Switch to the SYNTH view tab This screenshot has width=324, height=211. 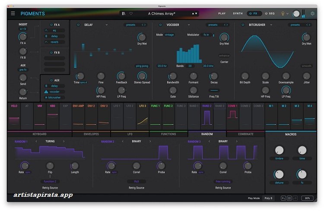click(238, 13)
